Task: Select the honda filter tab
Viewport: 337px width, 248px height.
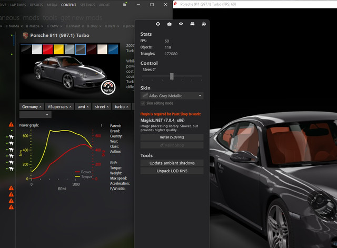Action: 14,26
